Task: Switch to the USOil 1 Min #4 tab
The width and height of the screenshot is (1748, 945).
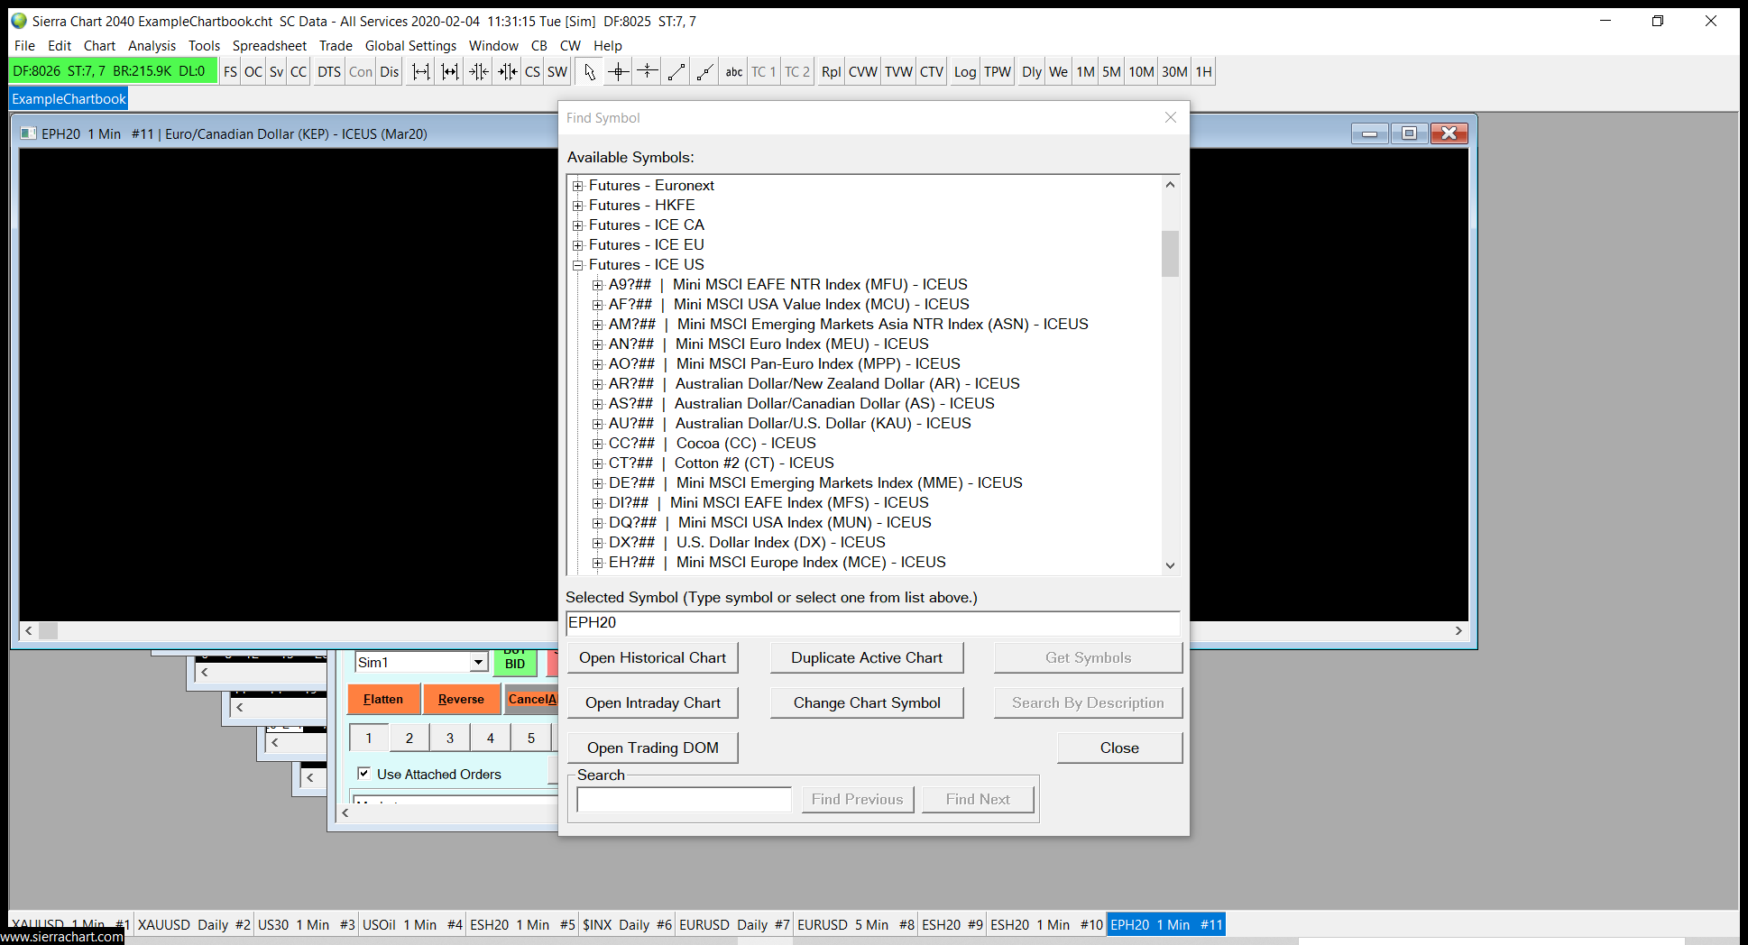Action: pyautogui.click(x=412, y=924)
